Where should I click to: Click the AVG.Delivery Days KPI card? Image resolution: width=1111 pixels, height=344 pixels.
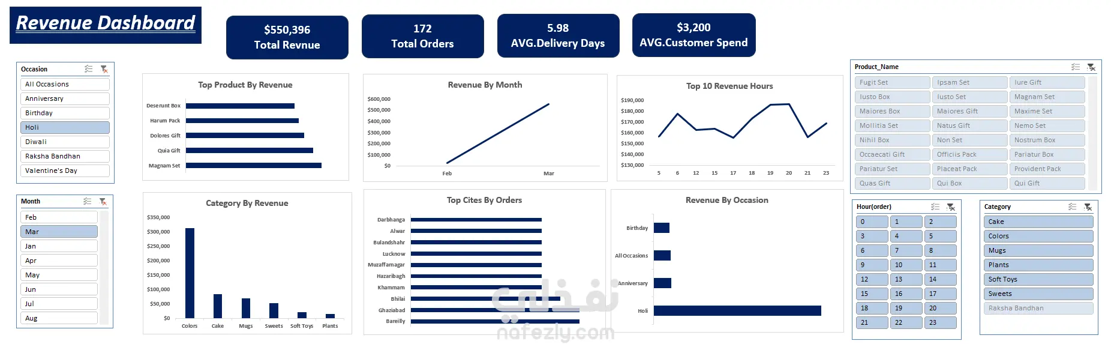click(x=558, y=35)
